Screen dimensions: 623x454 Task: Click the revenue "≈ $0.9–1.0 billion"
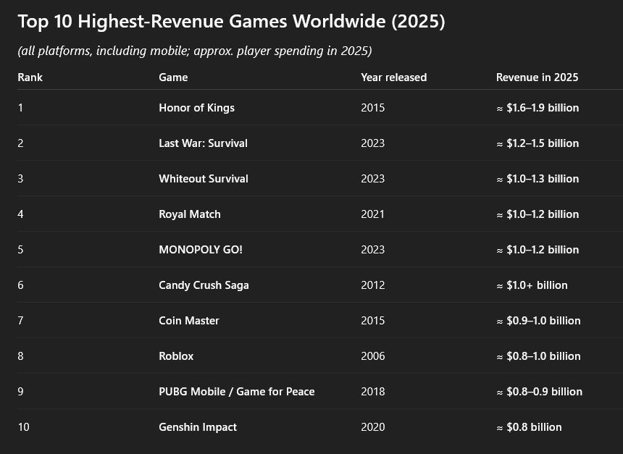(x=538, y=321)
